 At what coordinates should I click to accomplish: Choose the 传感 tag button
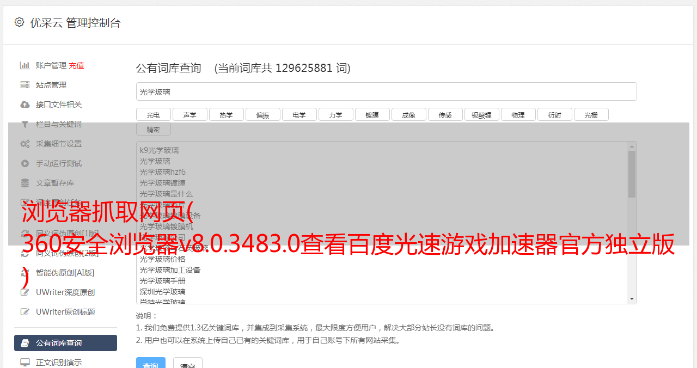pos(445,114)
